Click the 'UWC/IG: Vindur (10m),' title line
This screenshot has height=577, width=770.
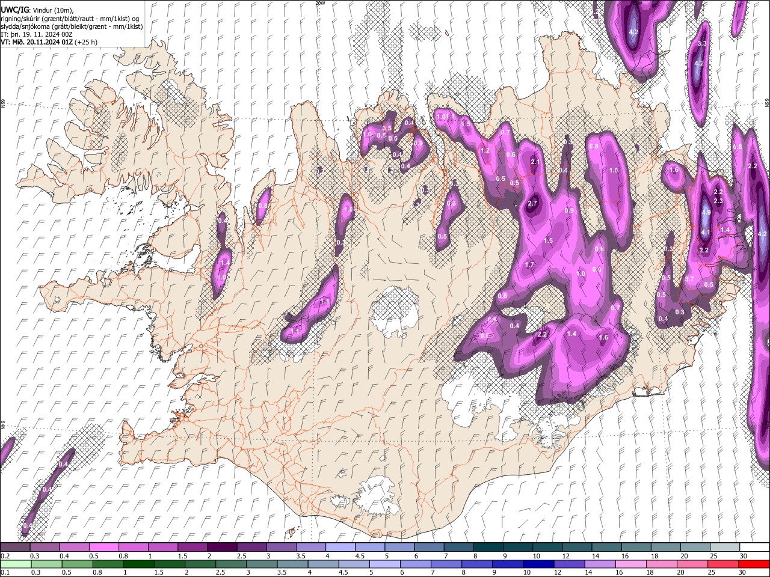point(38,10)
